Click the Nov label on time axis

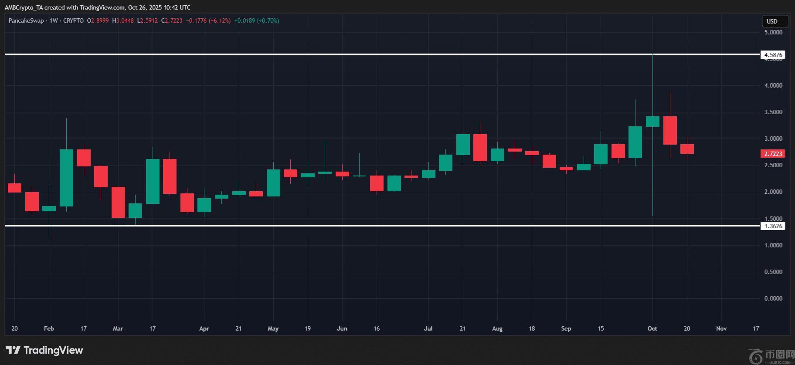tap(721, 328)
